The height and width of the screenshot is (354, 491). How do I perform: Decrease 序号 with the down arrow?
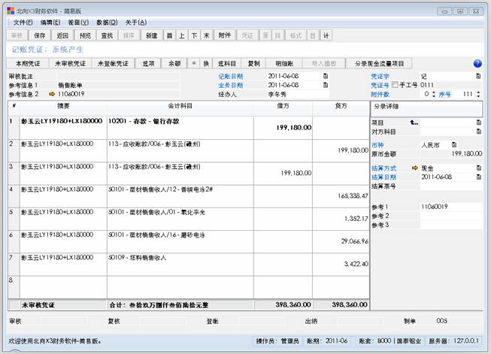pos(478,95)
